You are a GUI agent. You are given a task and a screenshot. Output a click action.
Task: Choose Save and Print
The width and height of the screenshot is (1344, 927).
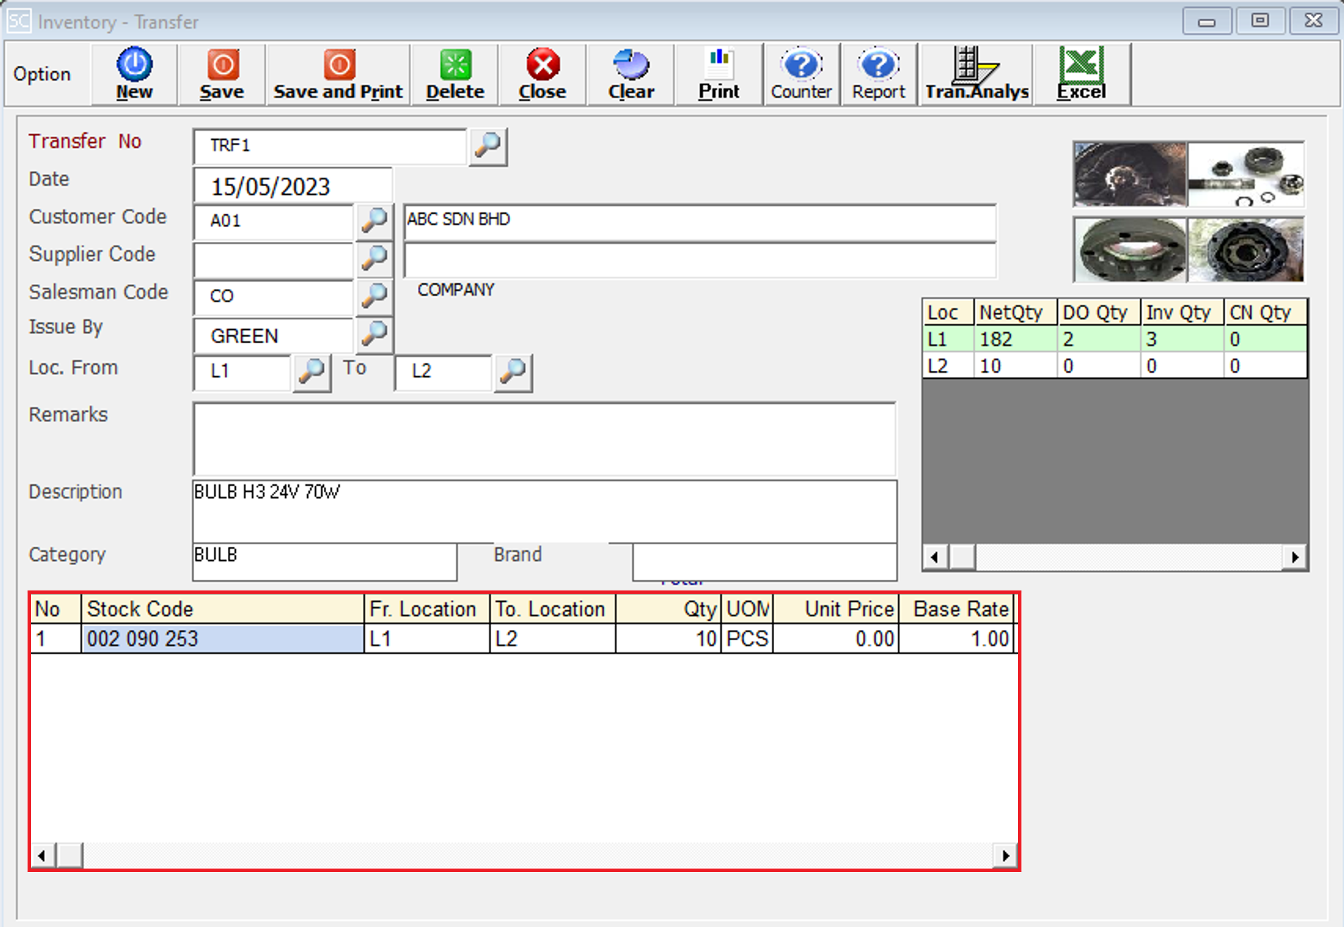pos(338,74)
